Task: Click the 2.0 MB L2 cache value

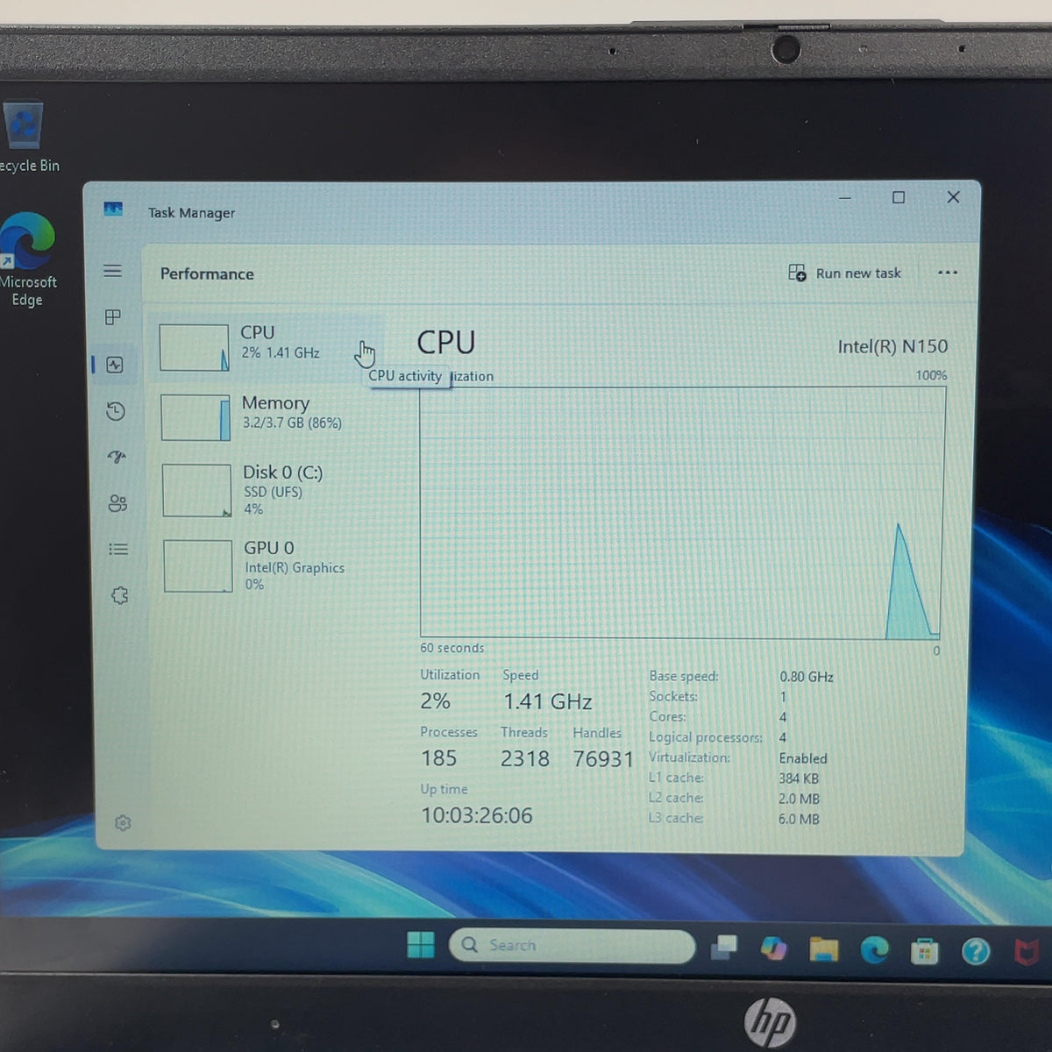Action: (799, 799)
